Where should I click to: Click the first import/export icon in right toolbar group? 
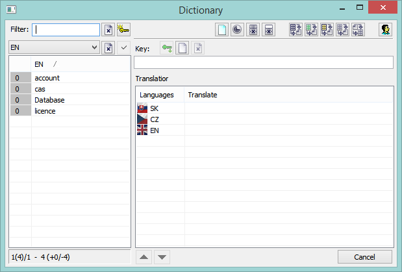(x=296, y=30)
